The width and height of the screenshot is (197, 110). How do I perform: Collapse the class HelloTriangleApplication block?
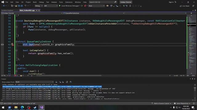point(16,65)
